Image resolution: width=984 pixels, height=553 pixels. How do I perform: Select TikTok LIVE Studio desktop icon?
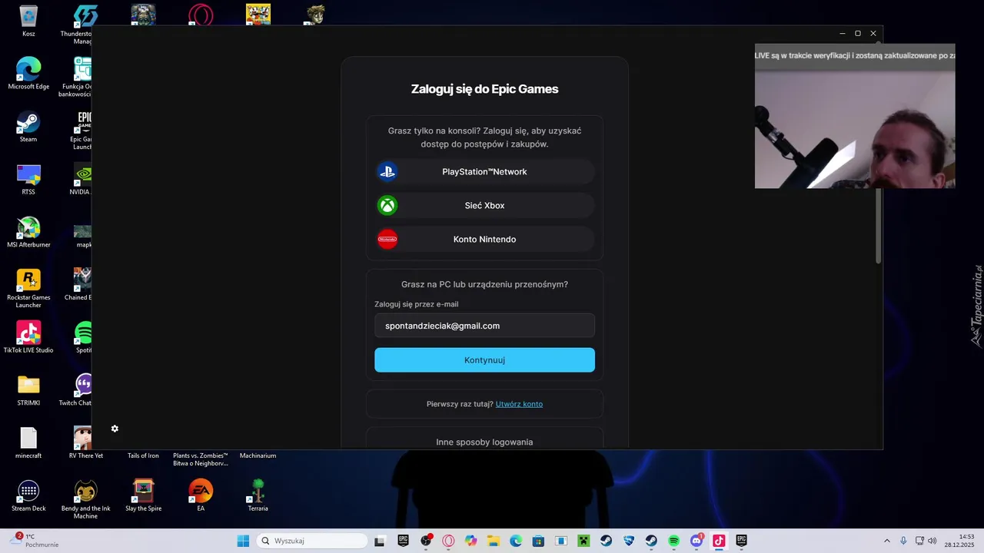pyautogui.click(x=28, y=337)
